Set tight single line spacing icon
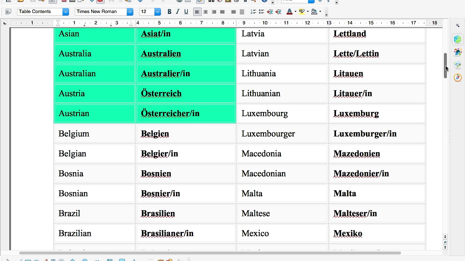The height and width of the screenshot is (261, 465). [234, 12]
